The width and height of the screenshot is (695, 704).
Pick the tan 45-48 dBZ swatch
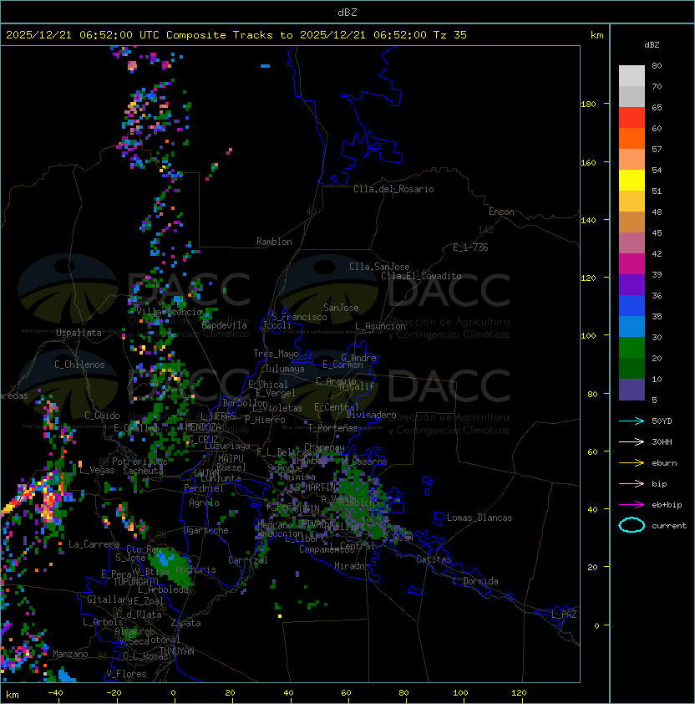click(x=632, y=222)
